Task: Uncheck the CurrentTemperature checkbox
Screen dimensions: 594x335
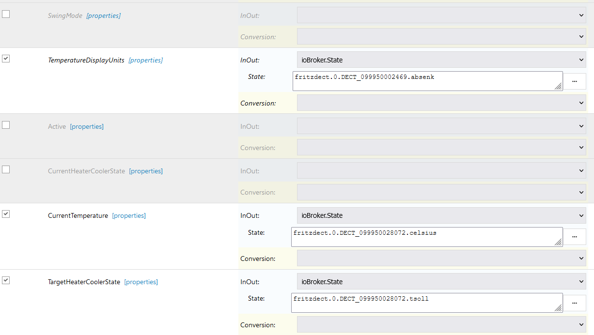Action: [6, 214]
